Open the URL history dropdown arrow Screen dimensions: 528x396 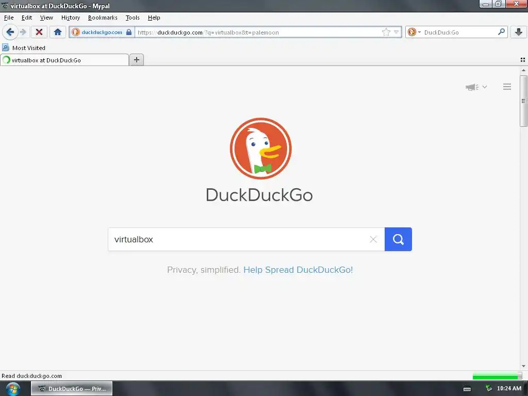coord(397,32)
